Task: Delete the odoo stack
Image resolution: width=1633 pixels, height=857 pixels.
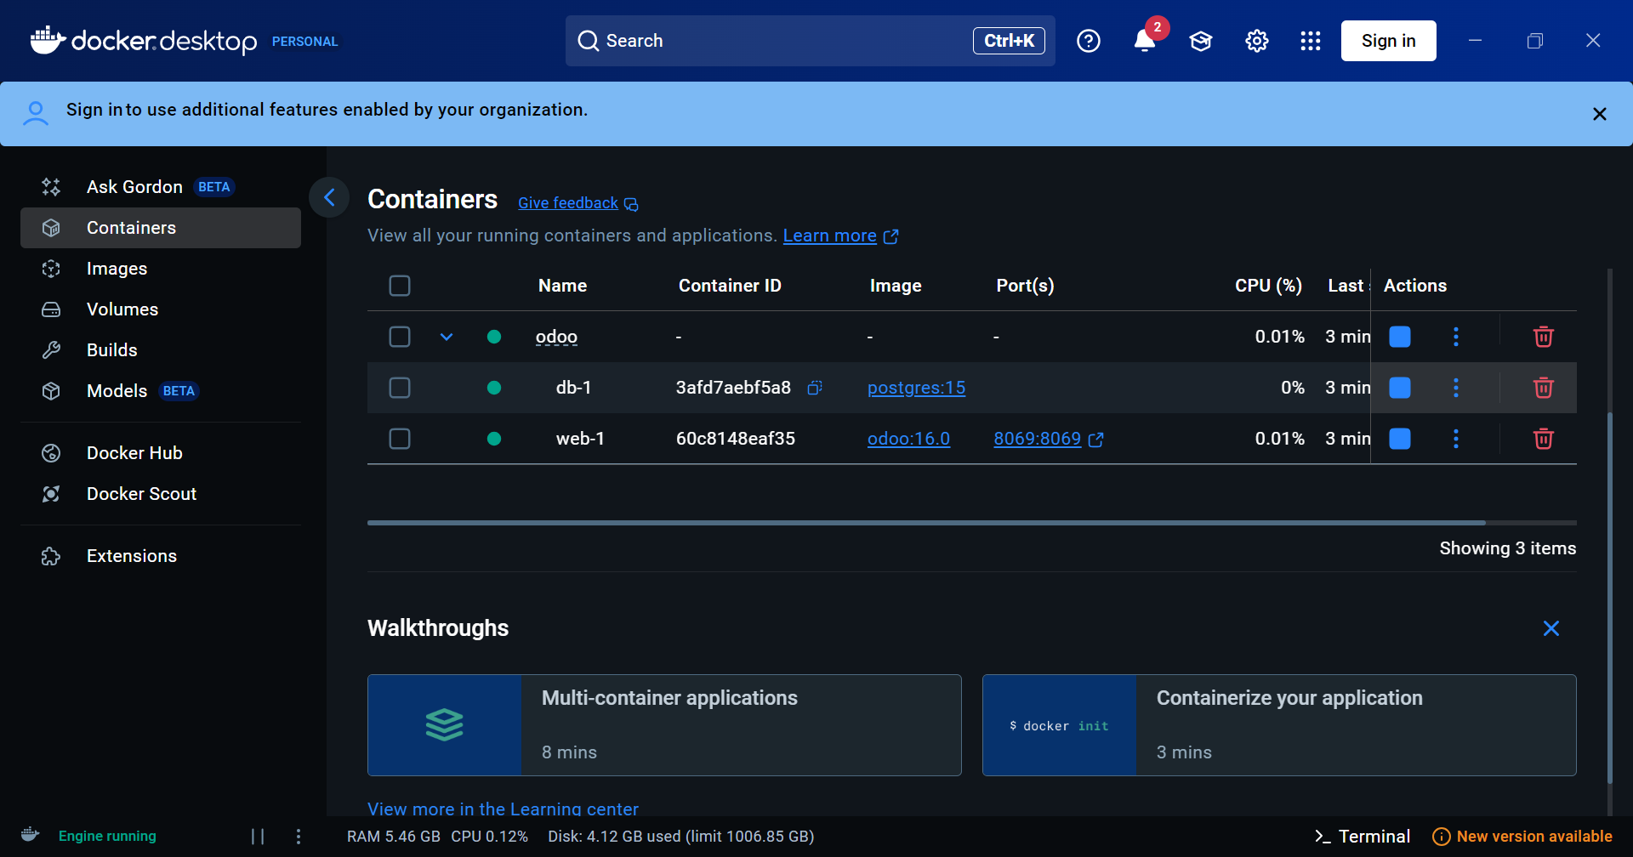Action: tap(1544, 337)
